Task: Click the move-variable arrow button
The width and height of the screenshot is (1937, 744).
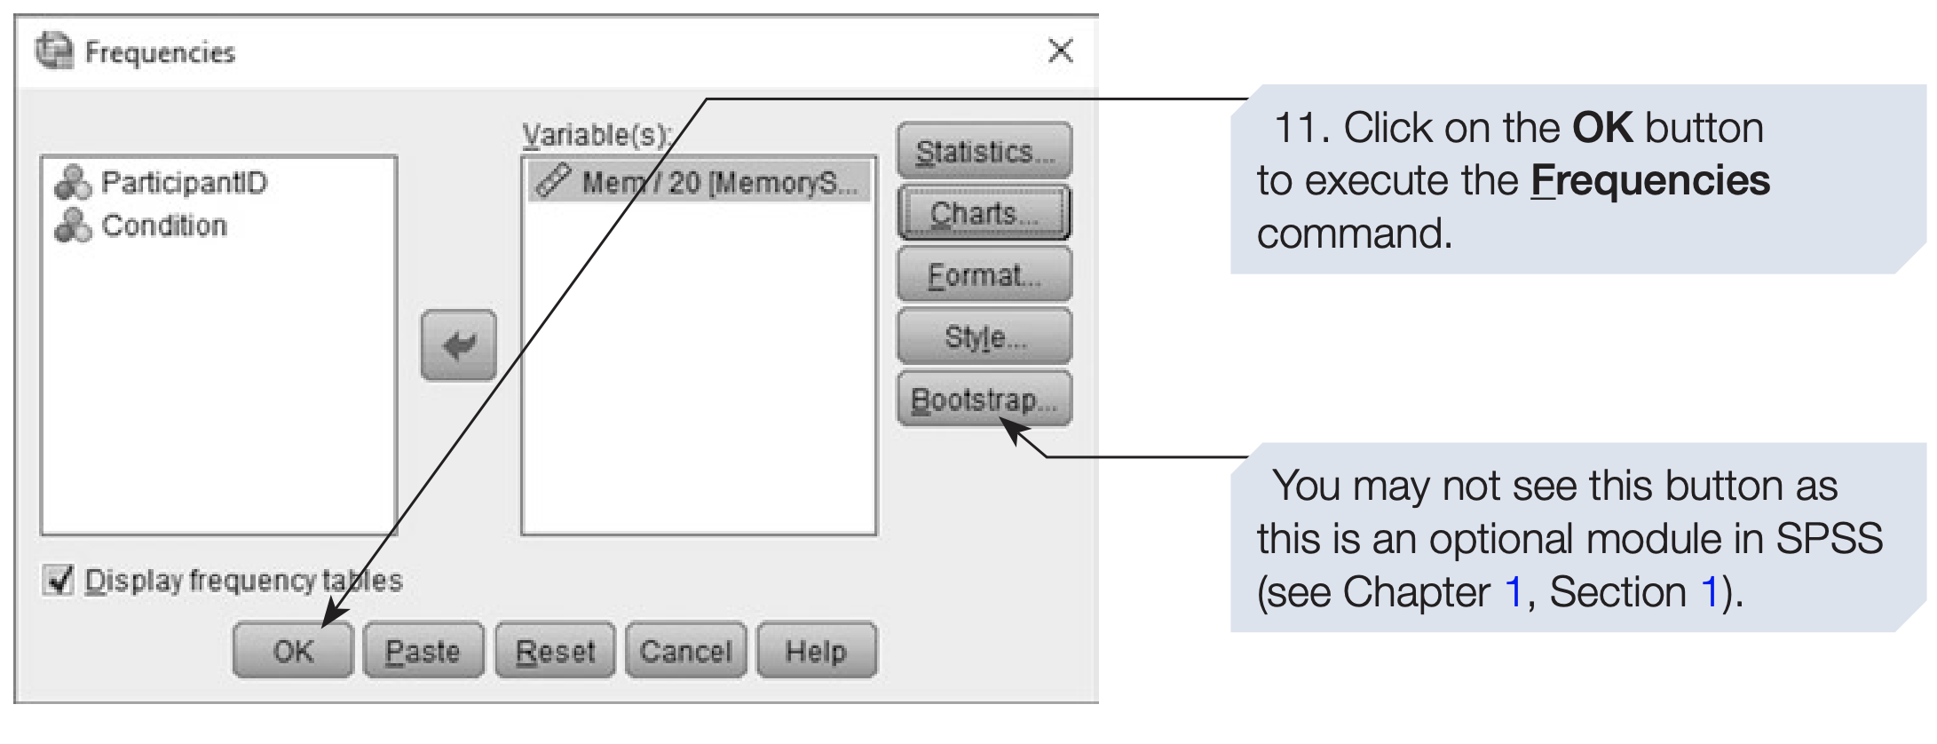Action: click(x=458, y=345)
